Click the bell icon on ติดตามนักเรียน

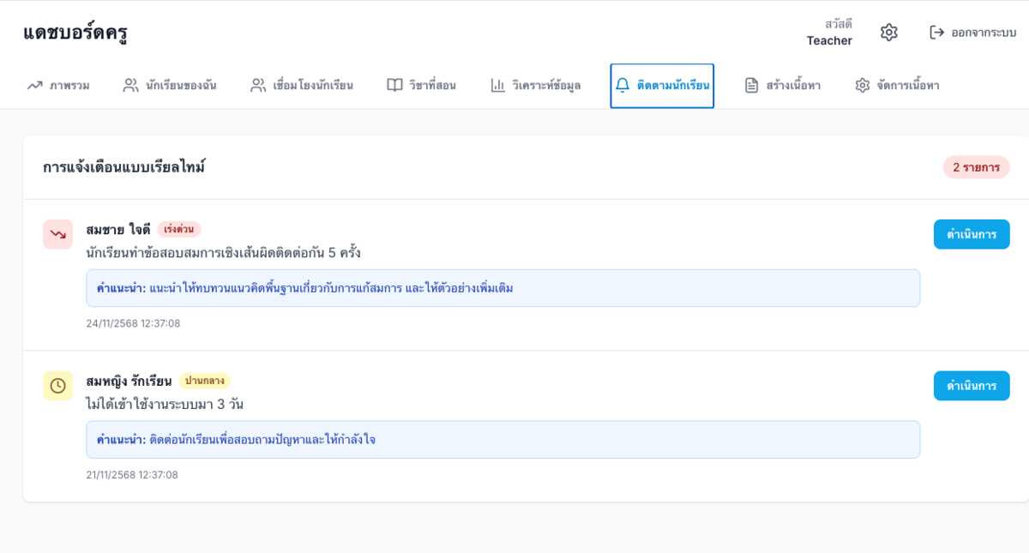click(623, 85)
